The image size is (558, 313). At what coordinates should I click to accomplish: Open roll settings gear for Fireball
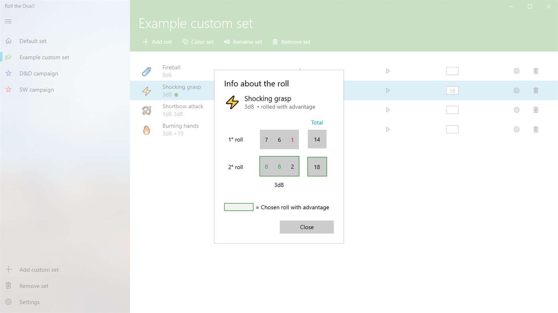point(516,70)
